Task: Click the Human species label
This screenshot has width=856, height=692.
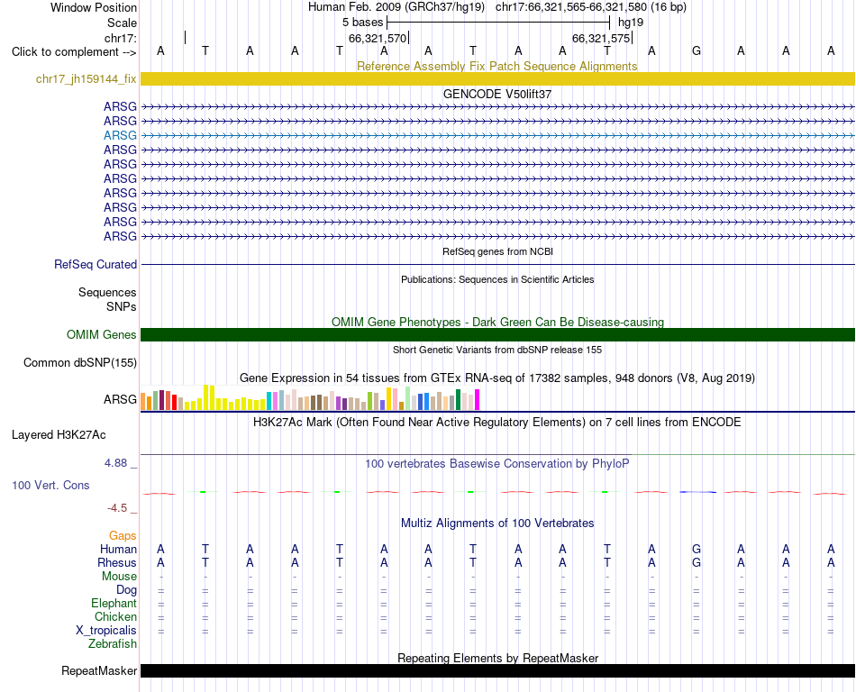Action: pos(118,549)
